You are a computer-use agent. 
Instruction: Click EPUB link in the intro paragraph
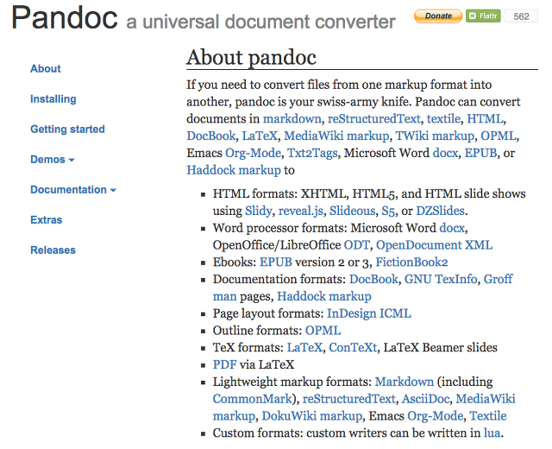[x=480, y=153]
